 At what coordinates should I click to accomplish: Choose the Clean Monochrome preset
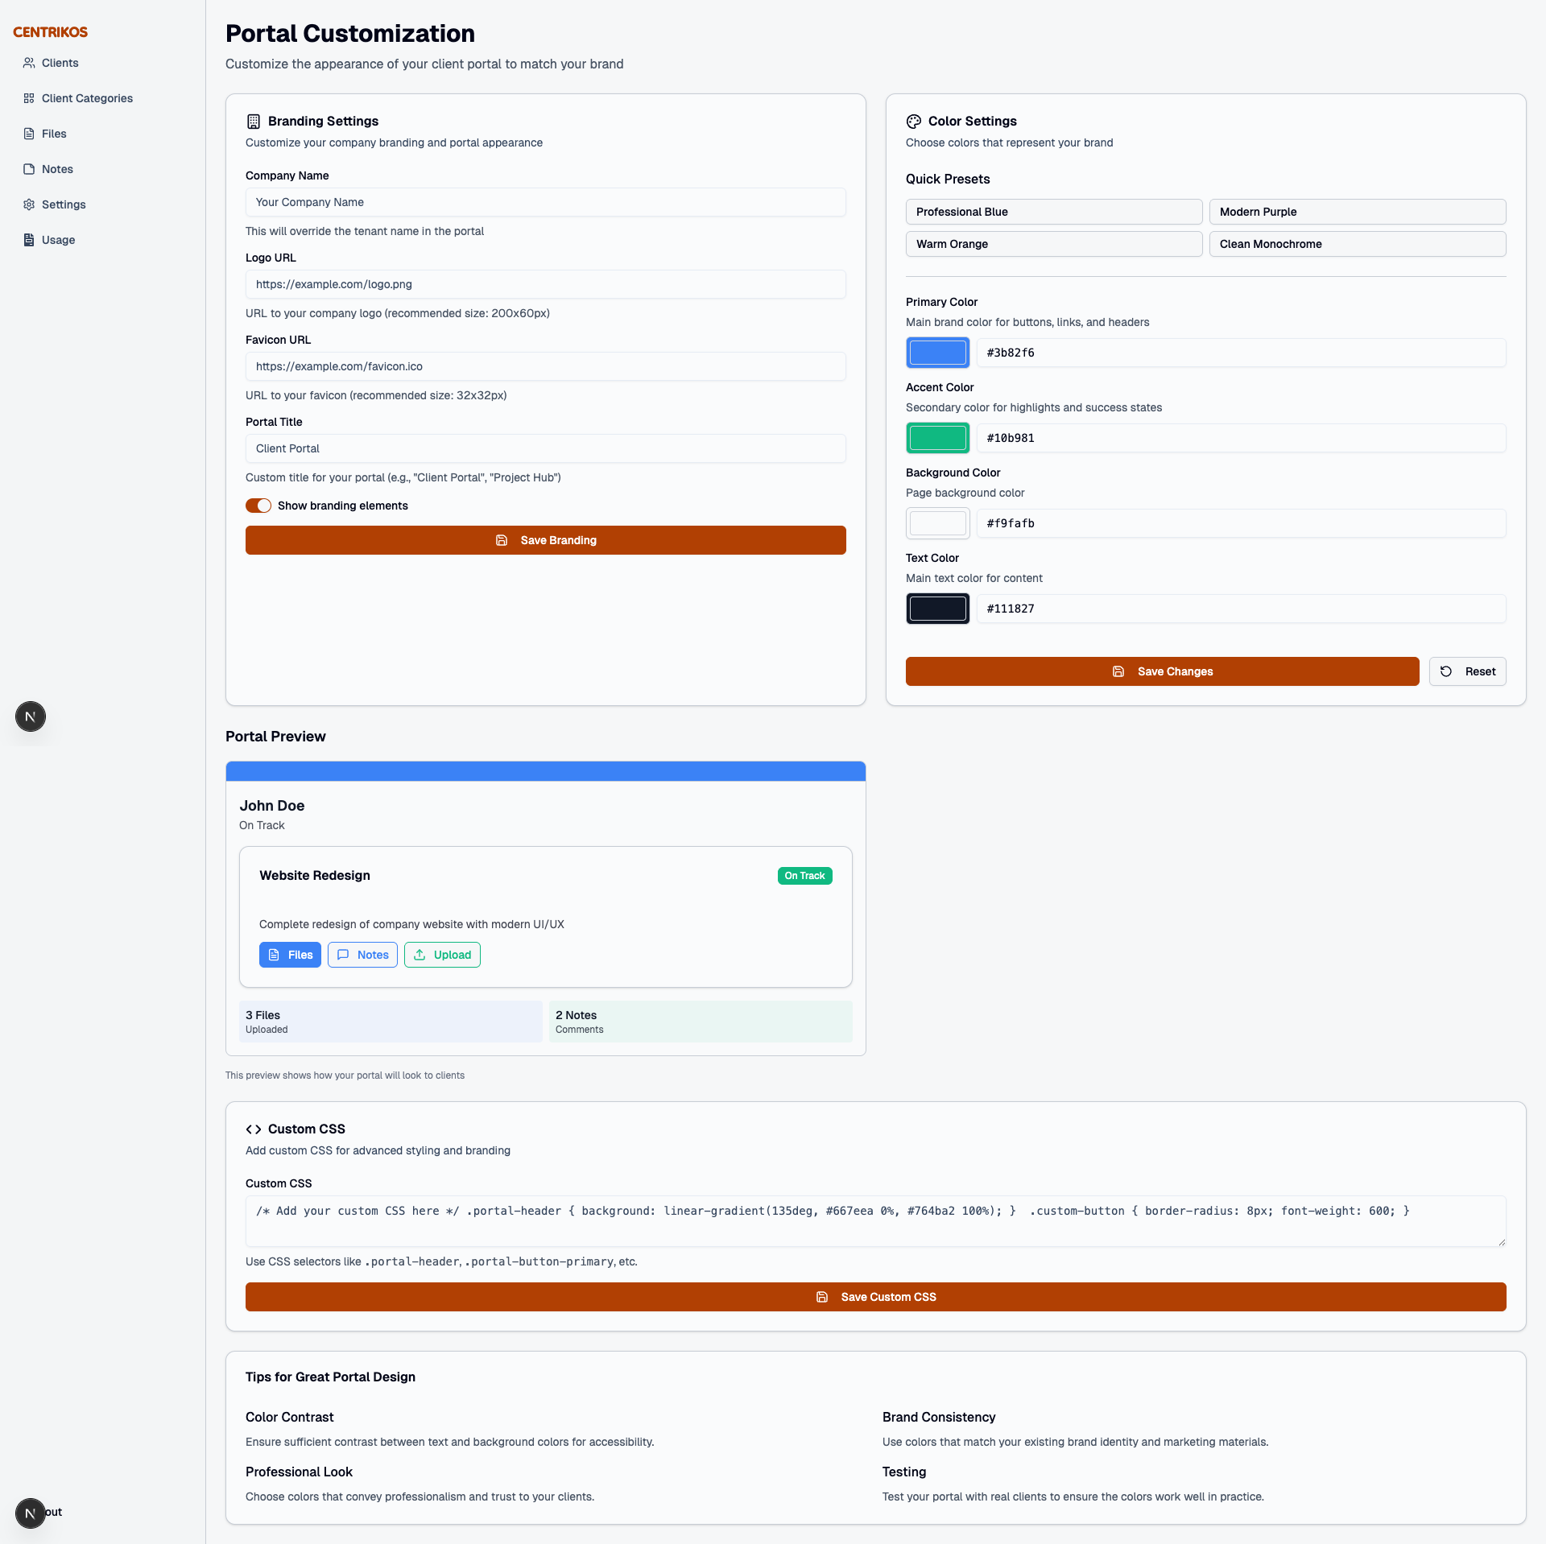pos(1358,244)
